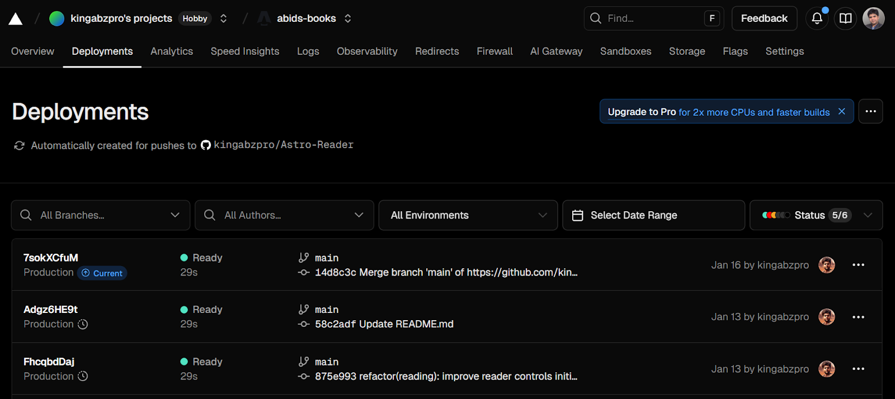
Task: Toggle the kingabzpro's projects team switcher
Action: click(223, 18)
